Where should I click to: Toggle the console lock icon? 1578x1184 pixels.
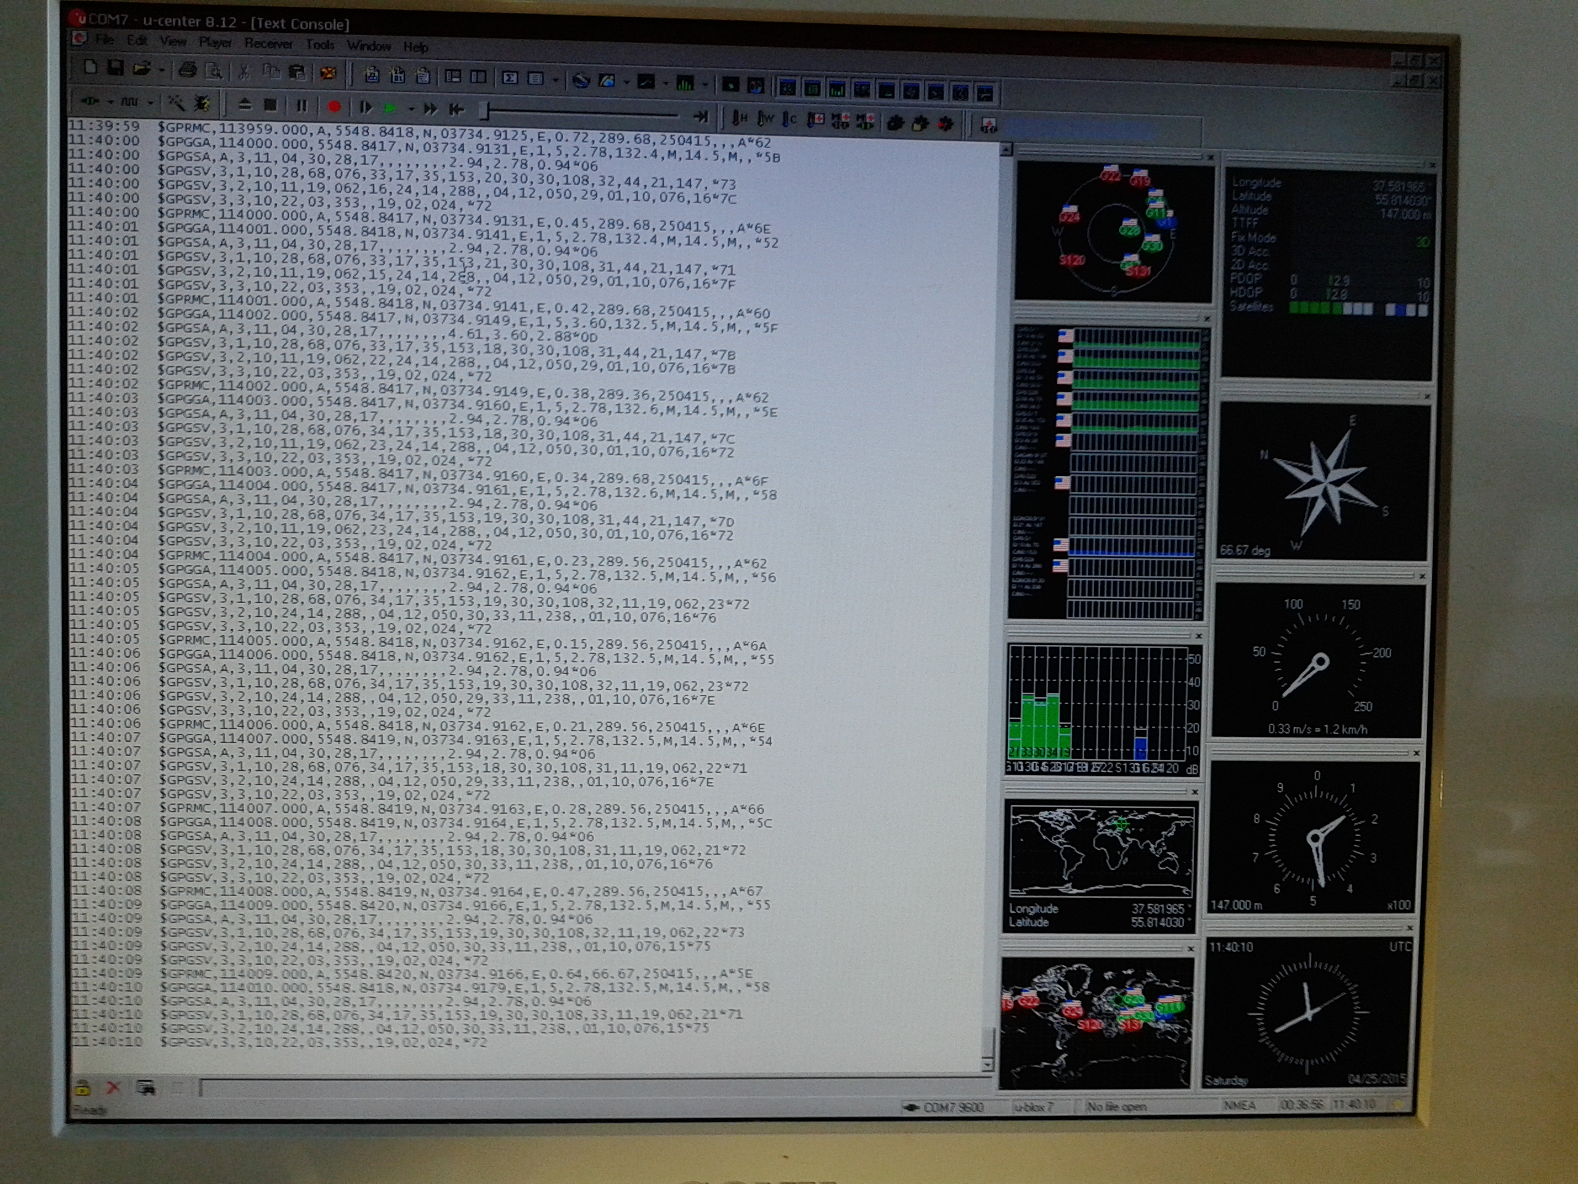click(83, 1088)
